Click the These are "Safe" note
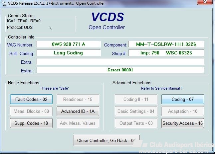This screenshot has height=154, width=215. pos(55,88)
